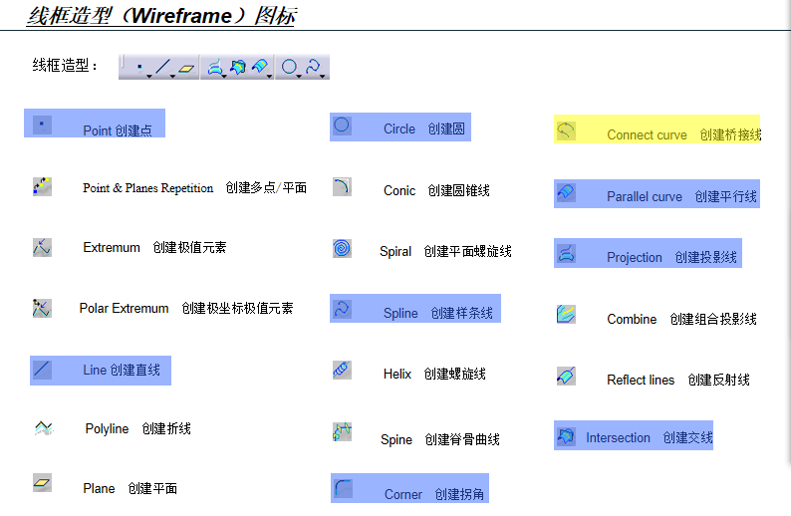This screenshot has height=516, width=791.
Task: Click the Point & Planes Repetition list icon
Action: coord(43,186)
